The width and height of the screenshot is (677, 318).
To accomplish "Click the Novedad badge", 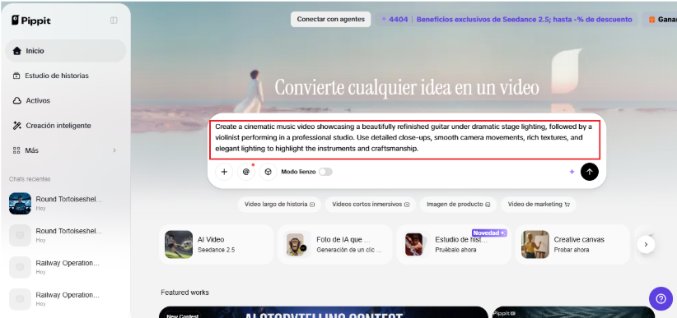I will click(x=489, y=233).
